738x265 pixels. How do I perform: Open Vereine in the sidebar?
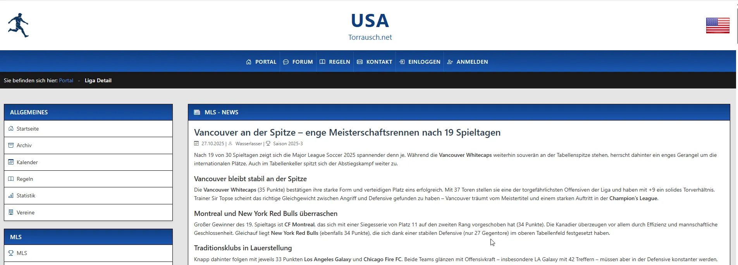pyautogui.click(x=88, y=212)
